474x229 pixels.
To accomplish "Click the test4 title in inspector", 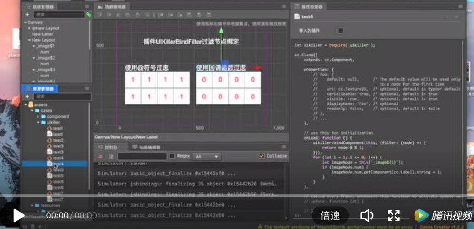I will coord(307,16).
